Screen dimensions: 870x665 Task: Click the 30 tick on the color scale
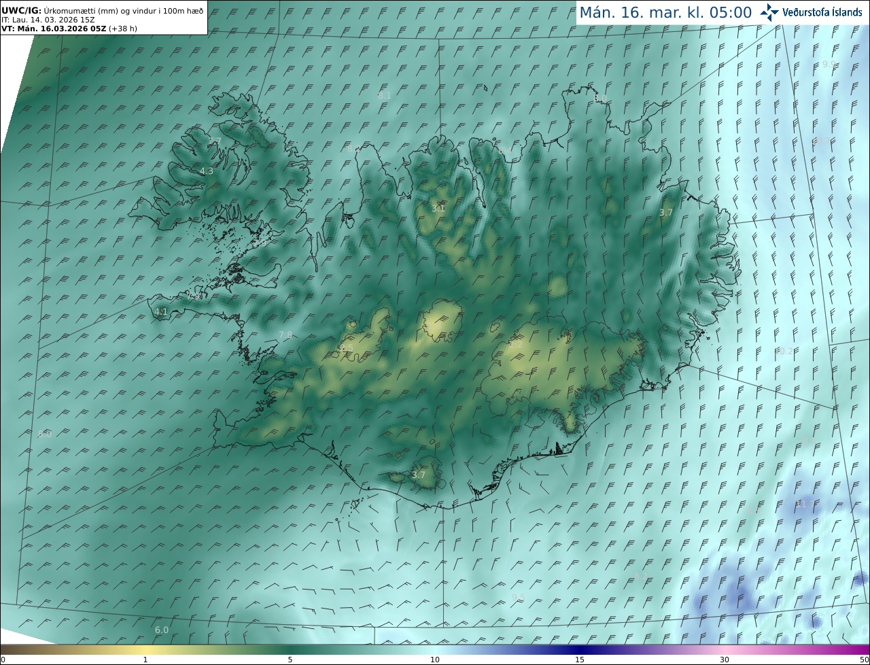pyautogui.click(x=725, y=660)
